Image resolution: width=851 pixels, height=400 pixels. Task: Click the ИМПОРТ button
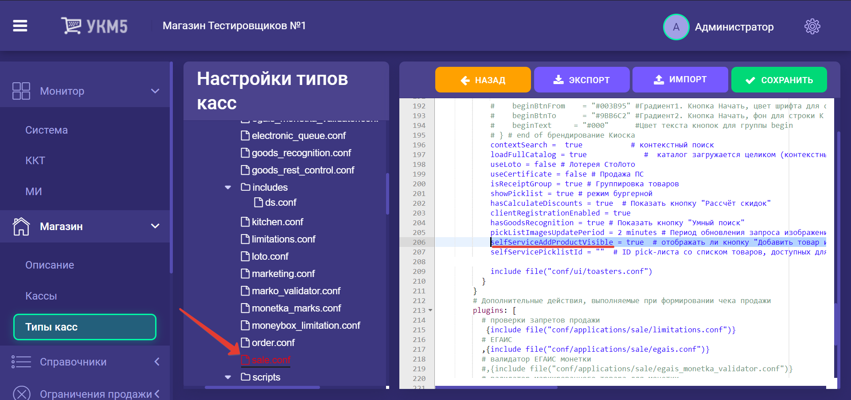pos(680,80)
